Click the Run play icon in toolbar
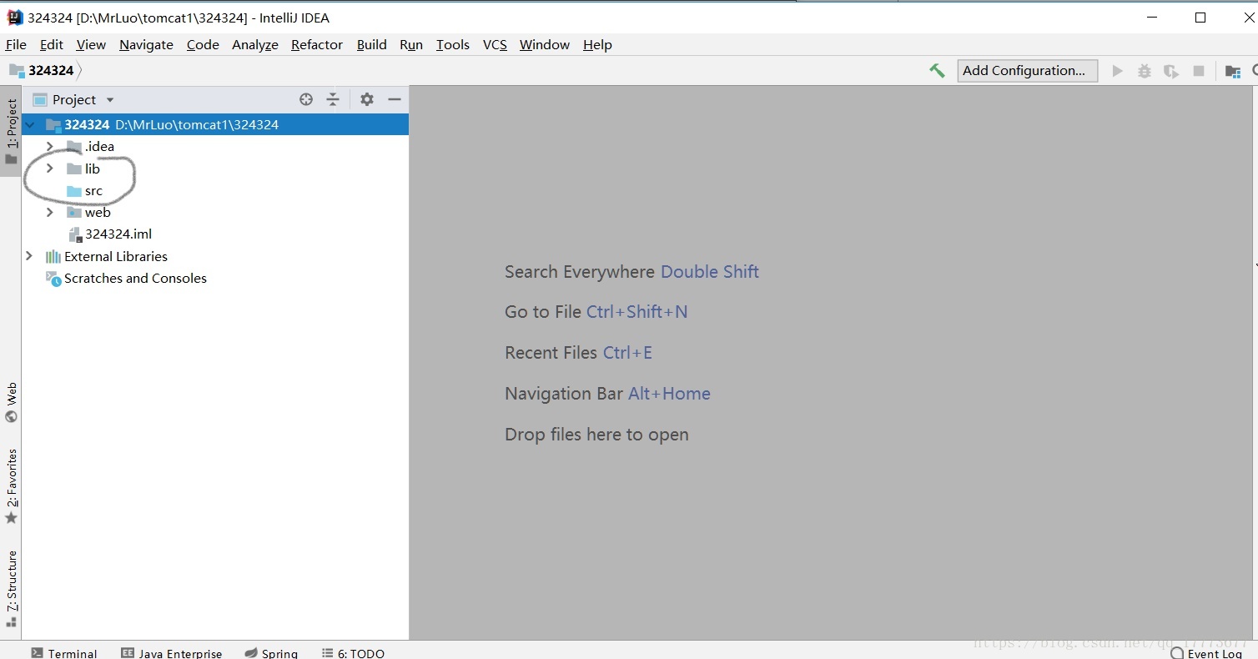 [x=1118, y=71]
